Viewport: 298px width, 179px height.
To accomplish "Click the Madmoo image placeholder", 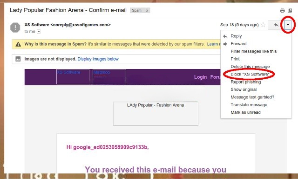I will tap(109, 76).
